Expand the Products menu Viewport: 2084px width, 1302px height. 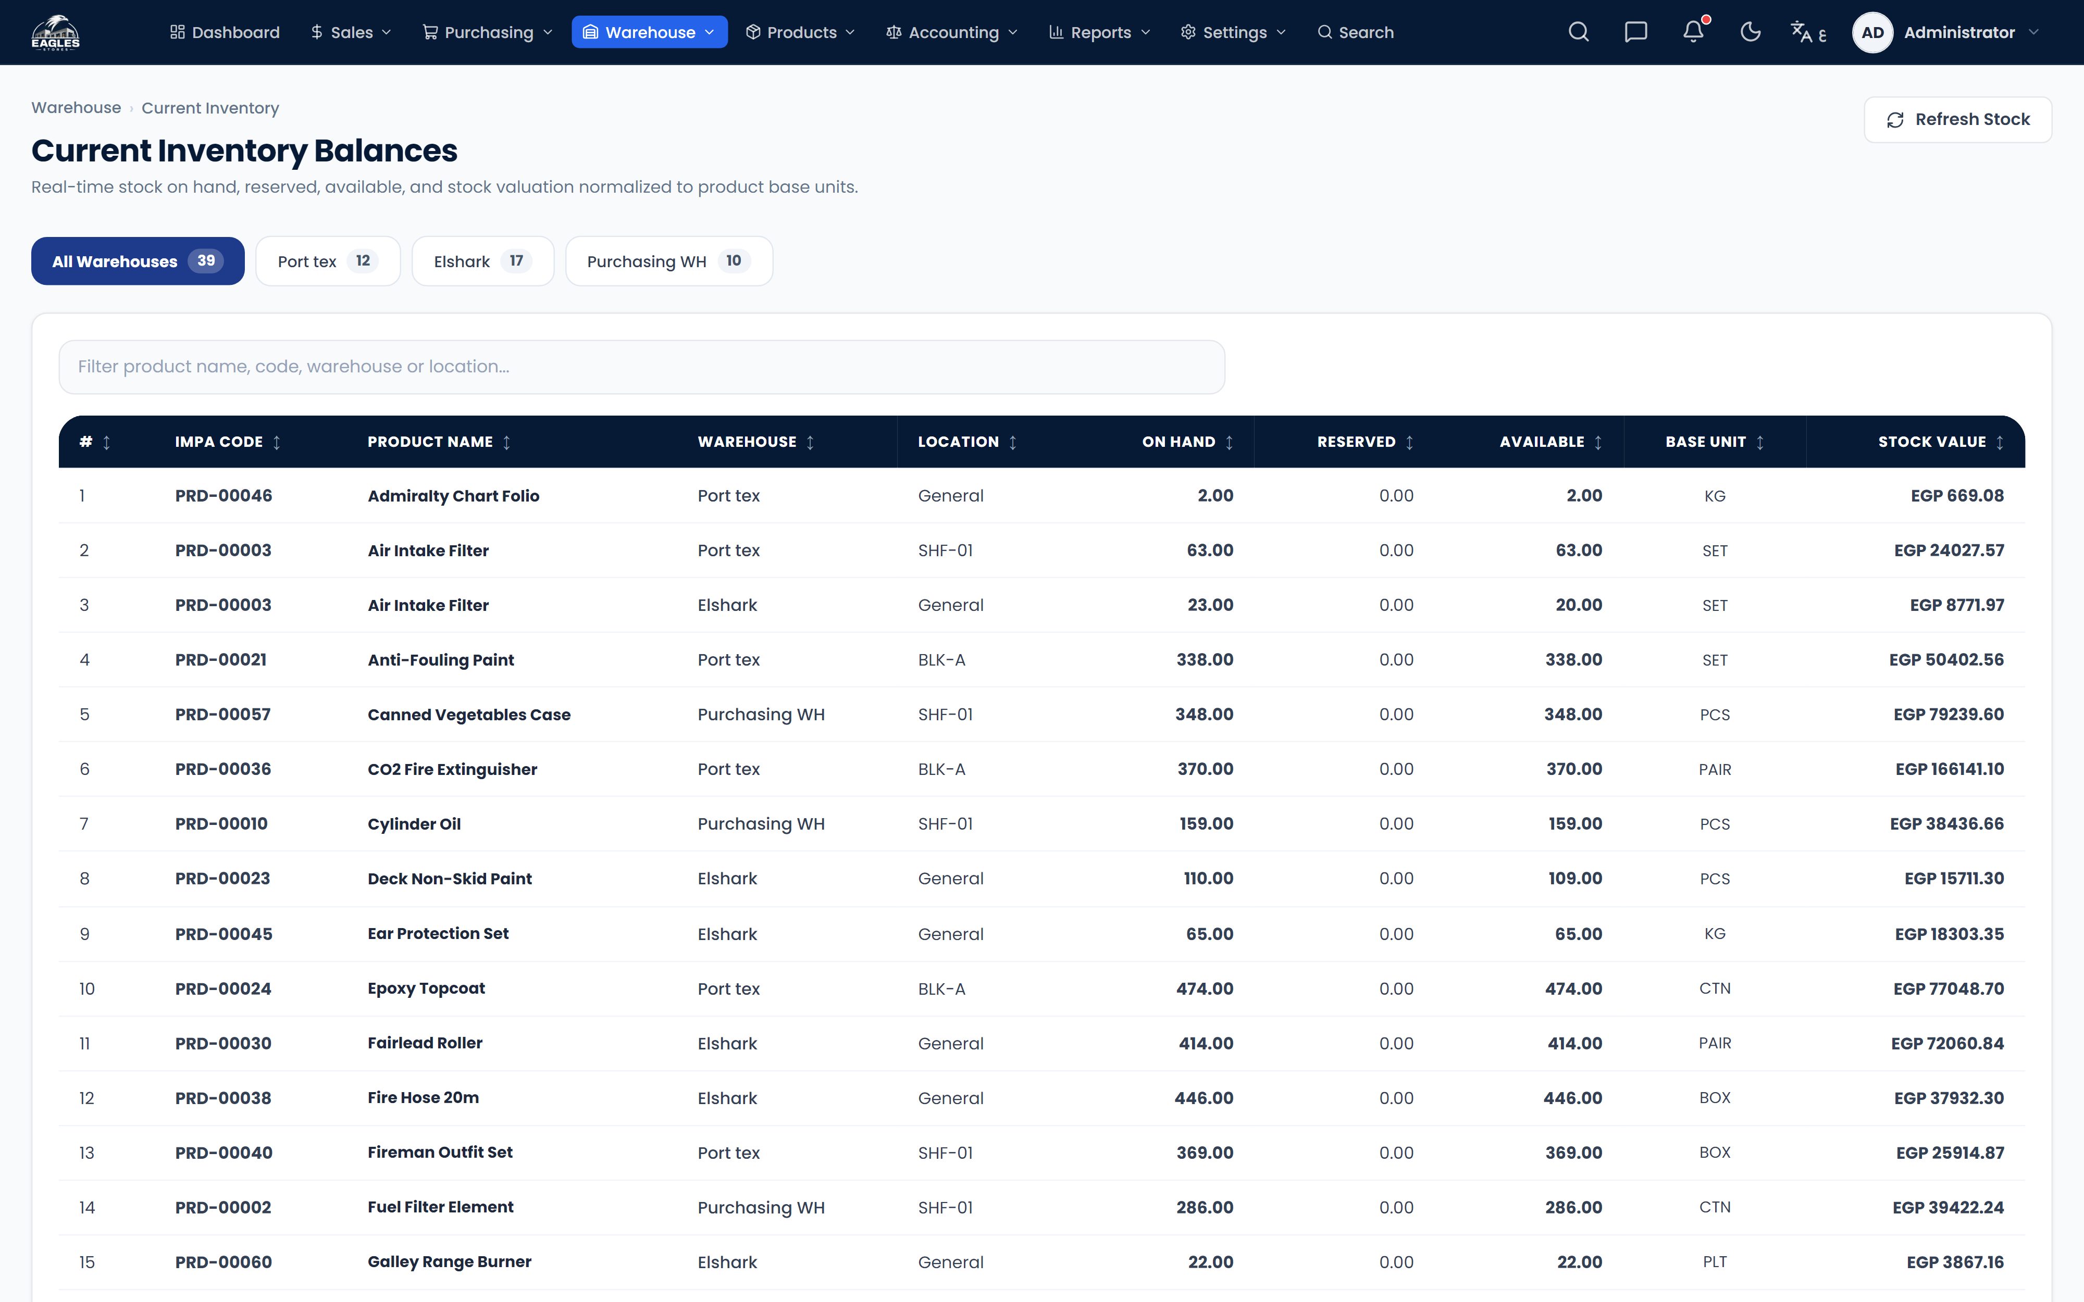point(800,33)
